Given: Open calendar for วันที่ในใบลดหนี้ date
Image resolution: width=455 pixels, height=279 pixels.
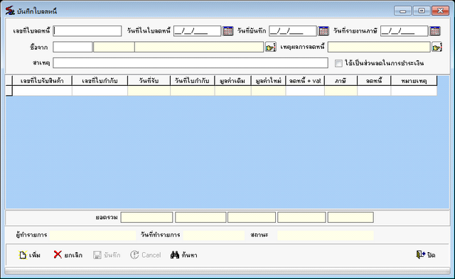Looking at the screenshot, I should tap(227, 31).
